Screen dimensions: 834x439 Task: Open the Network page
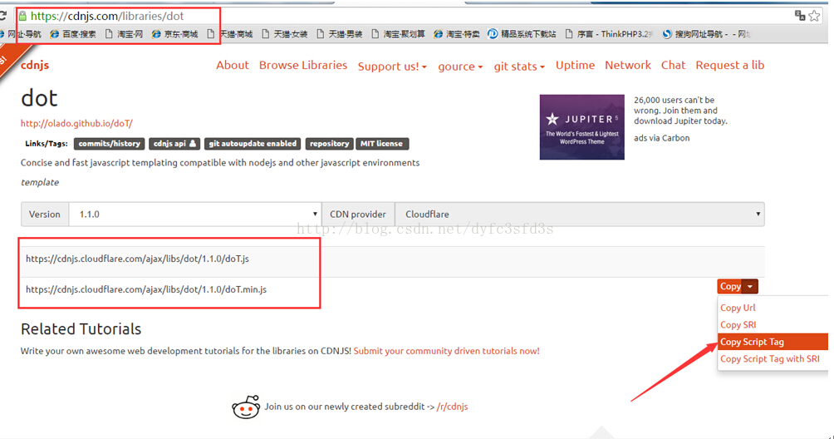click(x=628, y=65)
